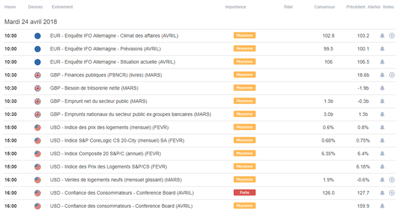
Task: Click EUR flag icon on IFO Prévisions row
Action: coord(38,49)
